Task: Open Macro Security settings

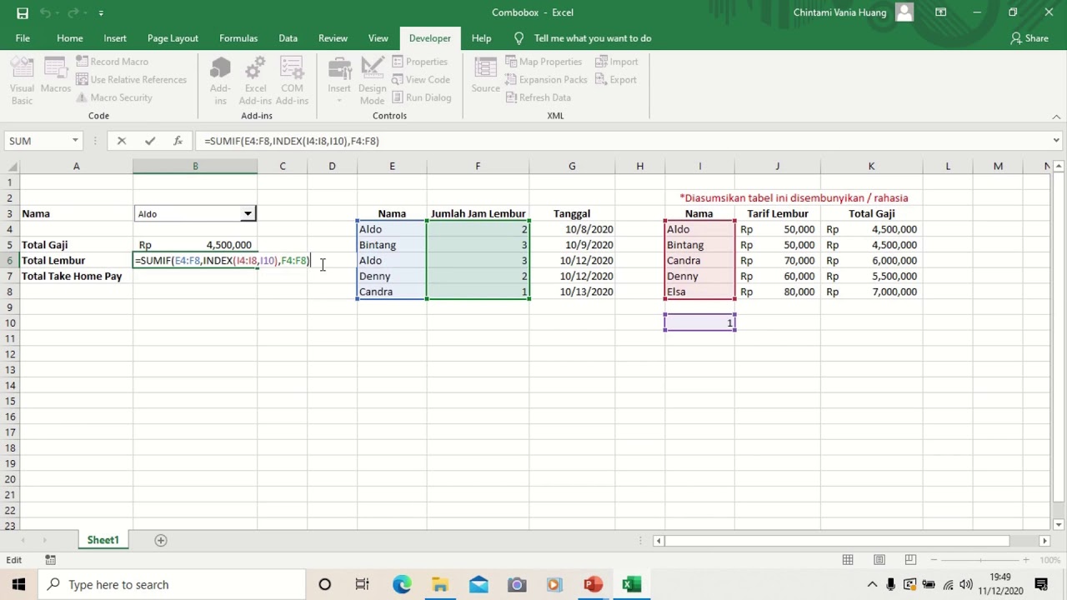Action: 113,97
